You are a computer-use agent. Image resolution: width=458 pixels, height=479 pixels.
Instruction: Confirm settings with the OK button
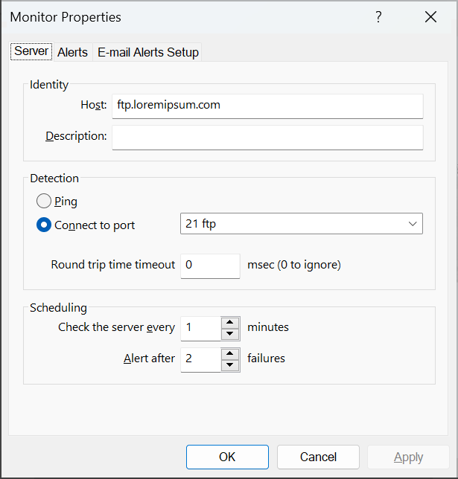tap(227, 457)
